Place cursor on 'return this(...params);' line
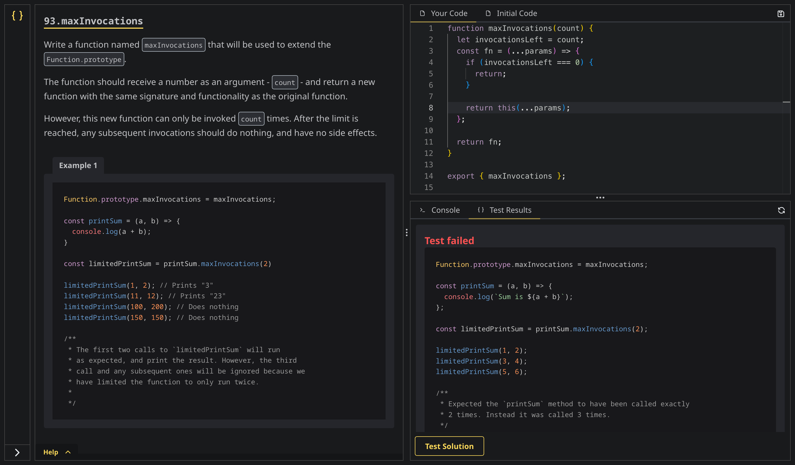The width and height of the screenshot is (795, 465). 518,108
